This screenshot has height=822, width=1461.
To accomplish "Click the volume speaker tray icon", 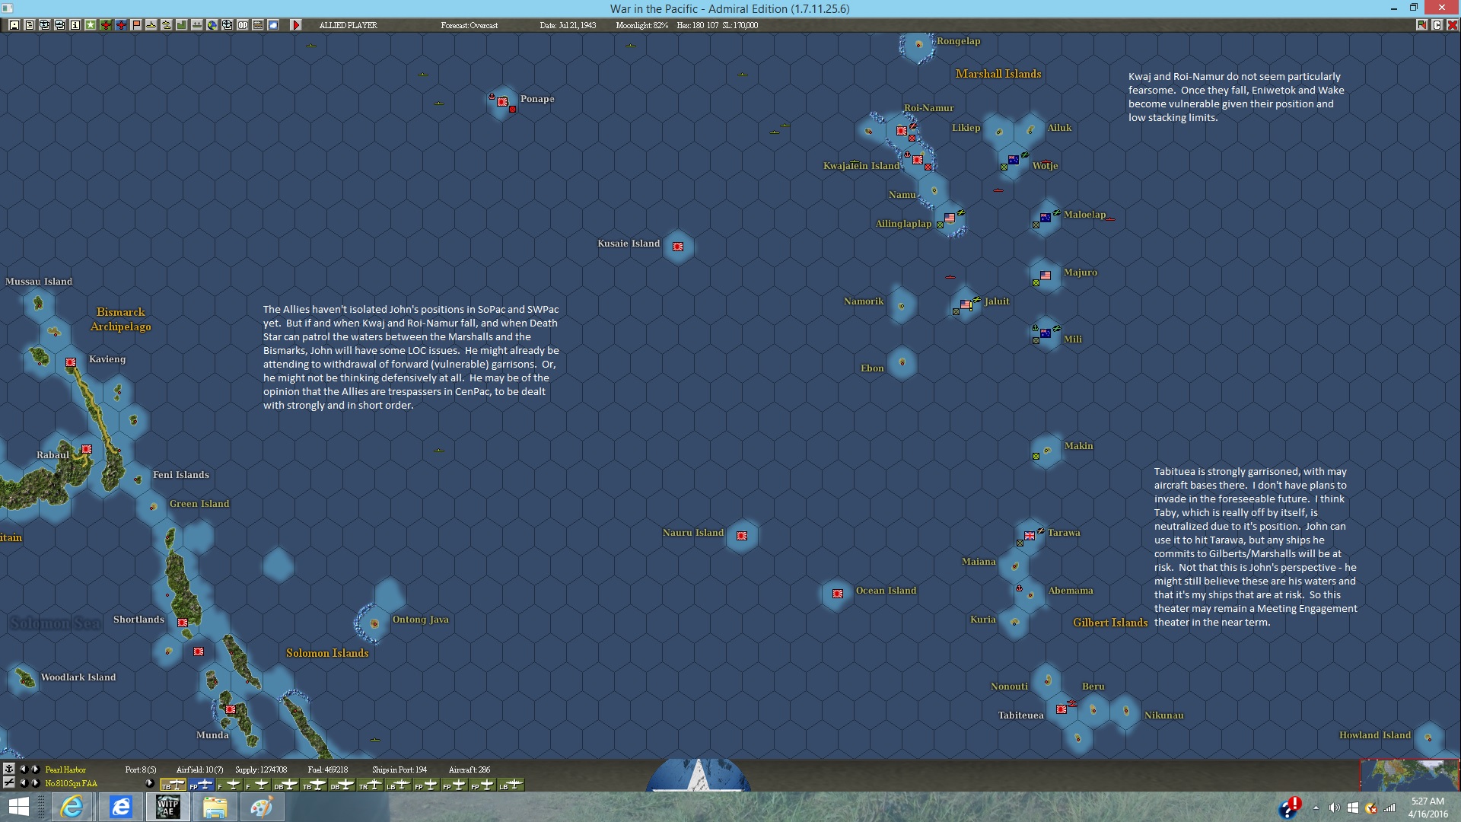I will pyautogui.click(x=1334, y=808).
